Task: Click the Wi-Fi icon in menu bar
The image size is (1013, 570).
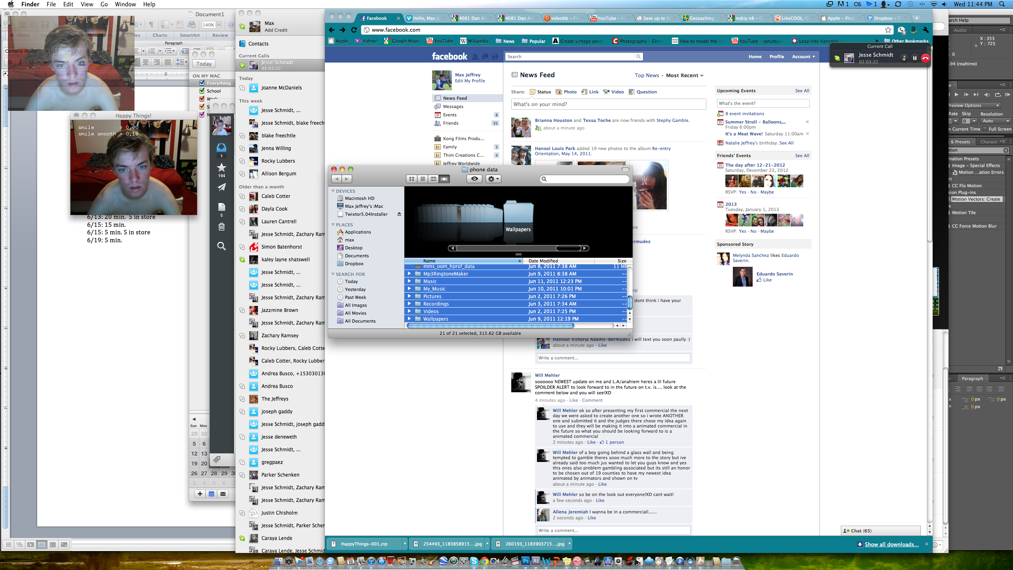Action: pos(933,4)
